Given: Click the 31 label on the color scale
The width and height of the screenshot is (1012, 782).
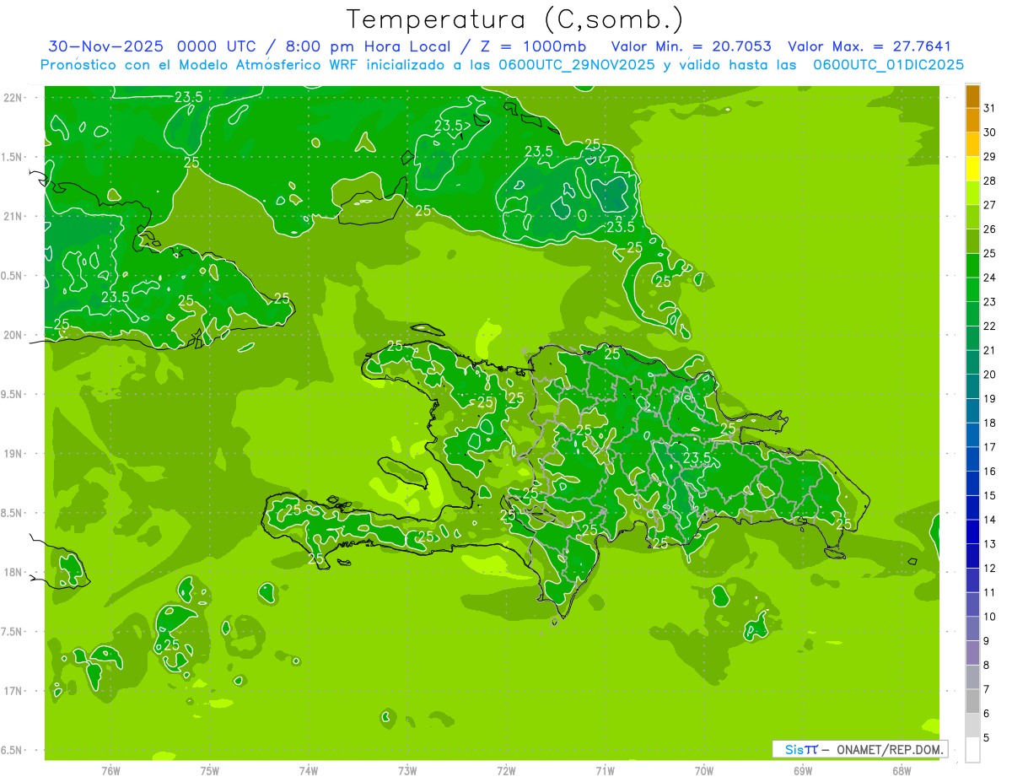Looking at the screenshot, I should point(990,108).
